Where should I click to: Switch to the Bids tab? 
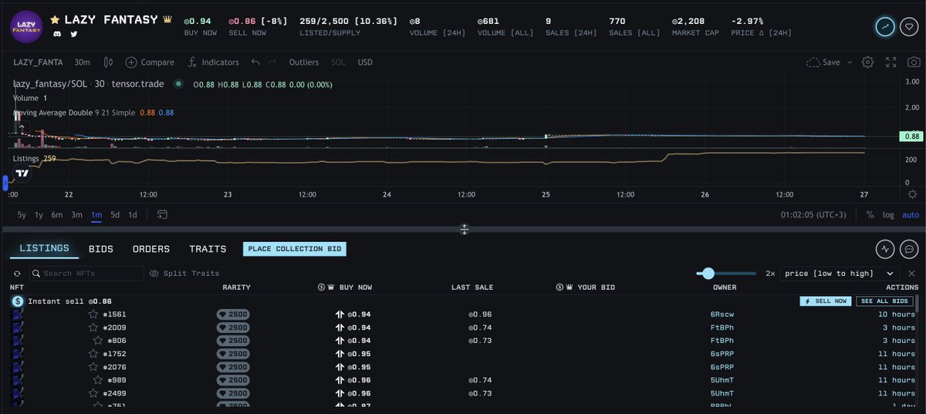pos(101,249)
